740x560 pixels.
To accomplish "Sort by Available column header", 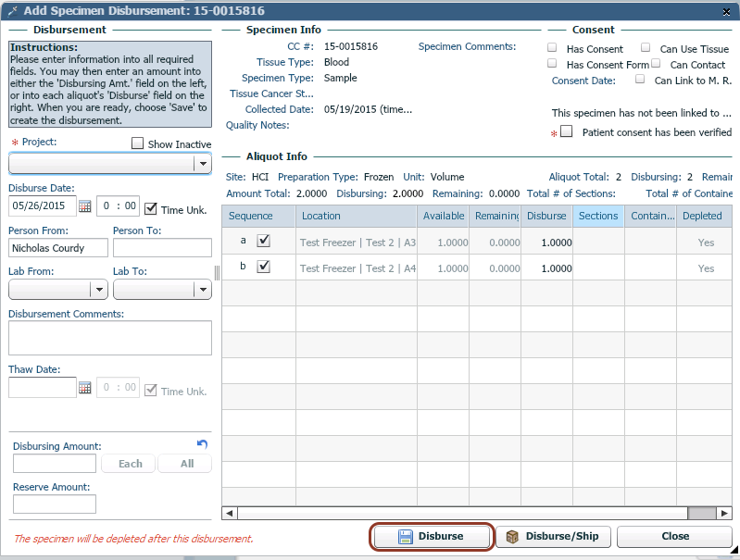I will coord(443,216).
